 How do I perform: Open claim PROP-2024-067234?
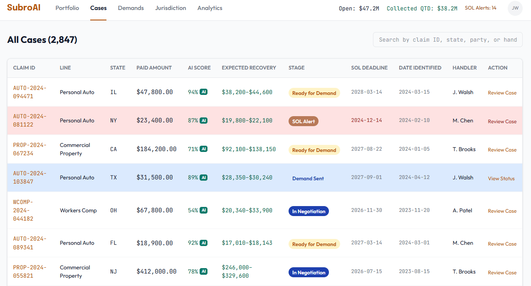click(30, 149)
